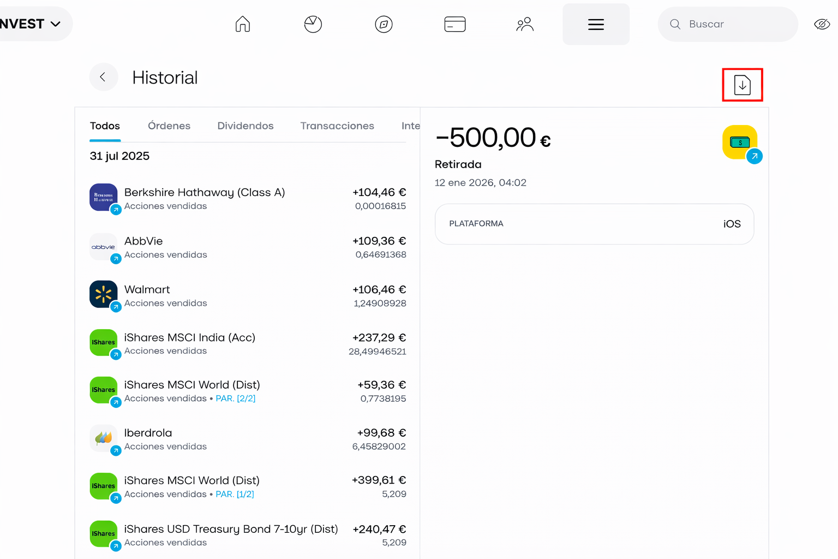Switch to the Dividendos tab

click(x=245, y=126)
